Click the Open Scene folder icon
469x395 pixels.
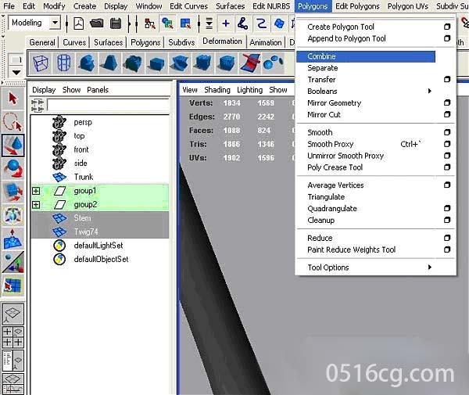97,23
